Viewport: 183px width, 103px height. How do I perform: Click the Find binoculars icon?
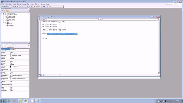click(18, 7)
